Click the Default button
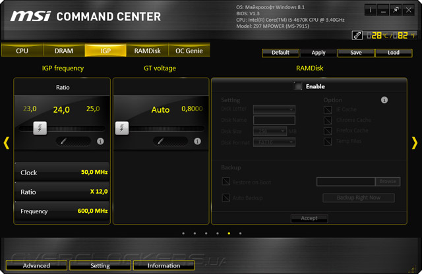 pyautogui.click(x=280, y=53)
